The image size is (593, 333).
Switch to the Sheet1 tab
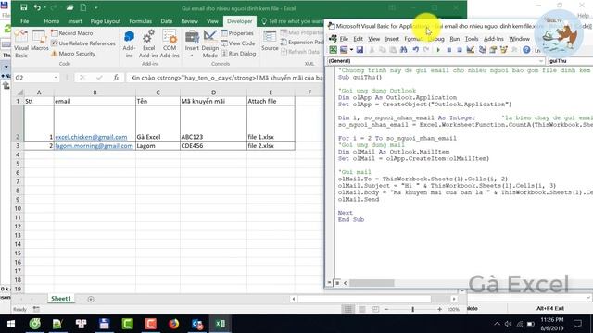[61, 299]
